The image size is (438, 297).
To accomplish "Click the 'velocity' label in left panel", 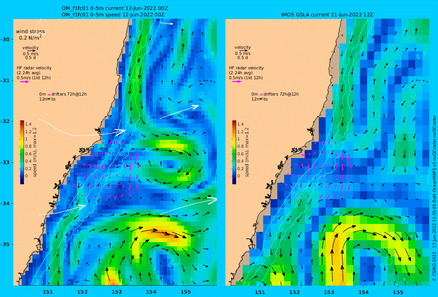I will (x=31, y=48).
